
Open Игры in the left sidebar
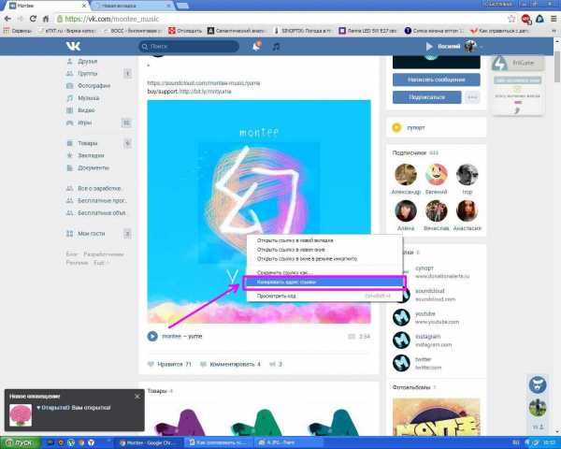(84, 123)
